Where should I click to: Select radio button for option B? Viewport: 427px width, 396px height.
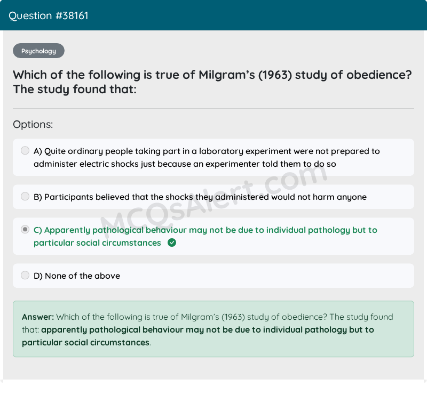point(25,197)
